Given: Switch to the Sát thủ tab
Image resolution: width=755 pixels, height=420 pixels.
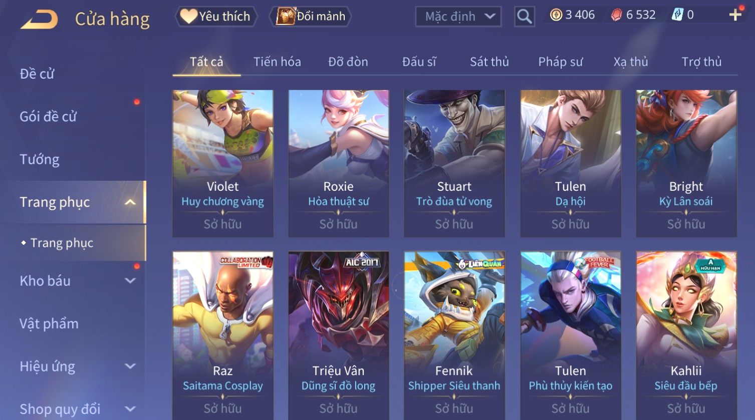Looking at the screenshot, I should 489,62.
